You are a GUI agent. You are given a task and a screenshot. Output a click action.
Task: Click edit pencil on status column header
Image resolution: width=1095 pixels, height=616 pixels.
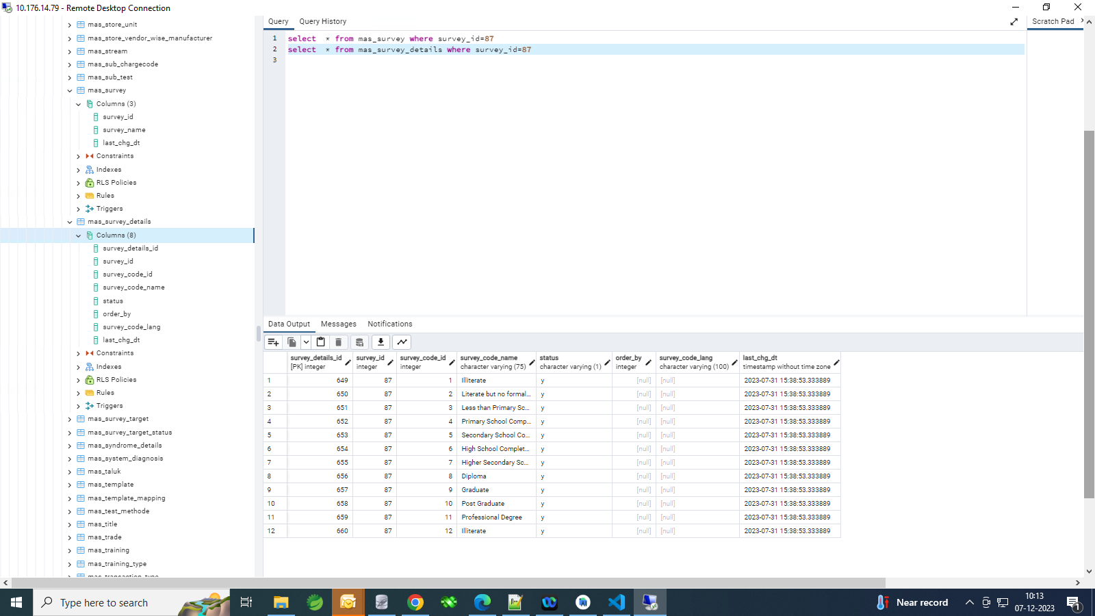pyautogui.click(x=607, y=362)
